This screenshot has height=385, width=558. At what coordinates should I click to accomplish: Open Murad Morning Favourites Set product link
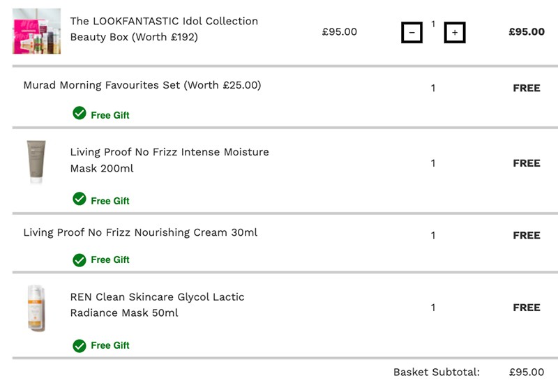[142, 85]
